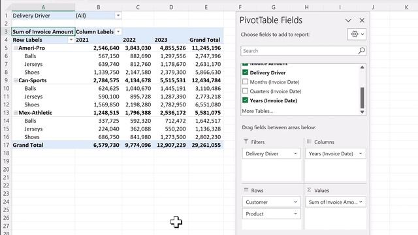Select Can-Sports Shoes total 6,551,080
Viewport: 418px width, 235px height.
point(206,104)
